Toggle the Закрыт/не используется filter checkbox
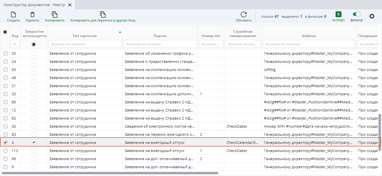382x176 pixels. pyautogui.click(x=34, y=44)
